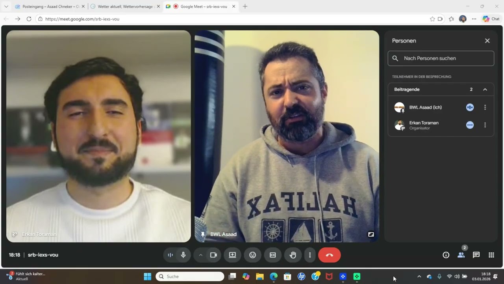Leave the call with red hang-up button

click(x=330, y=255)
